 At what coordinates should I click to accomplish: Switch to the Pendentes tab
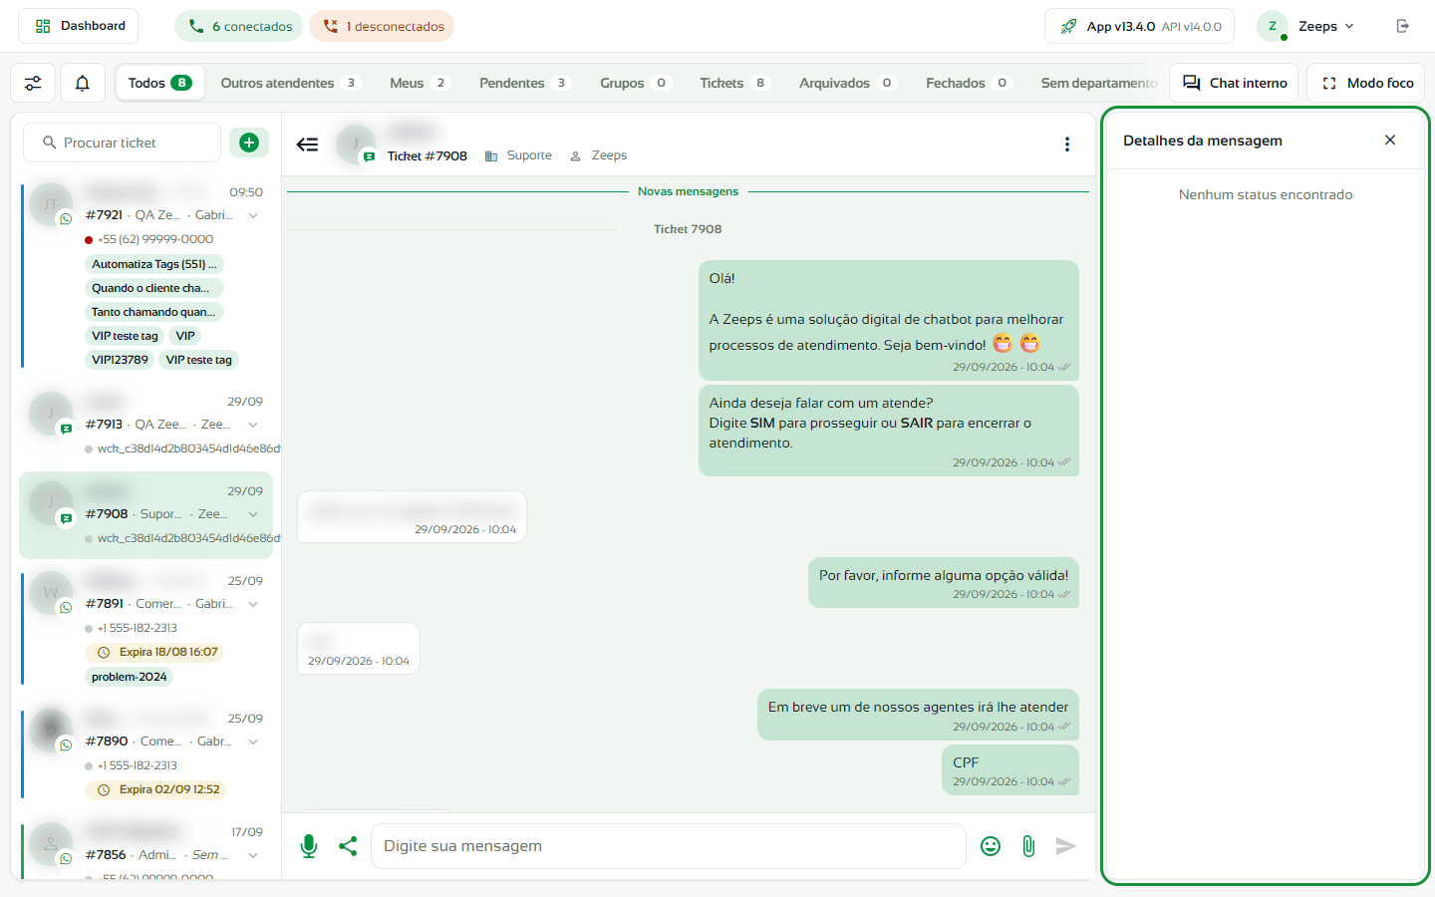click(524, 83)
